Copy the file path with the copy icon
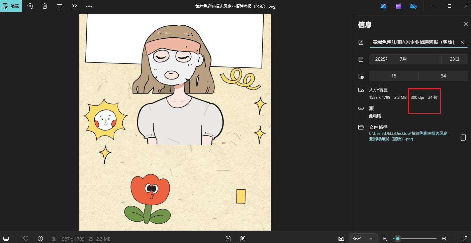Image resolution: width=471 pixels, height=243 pixels. 463,138
